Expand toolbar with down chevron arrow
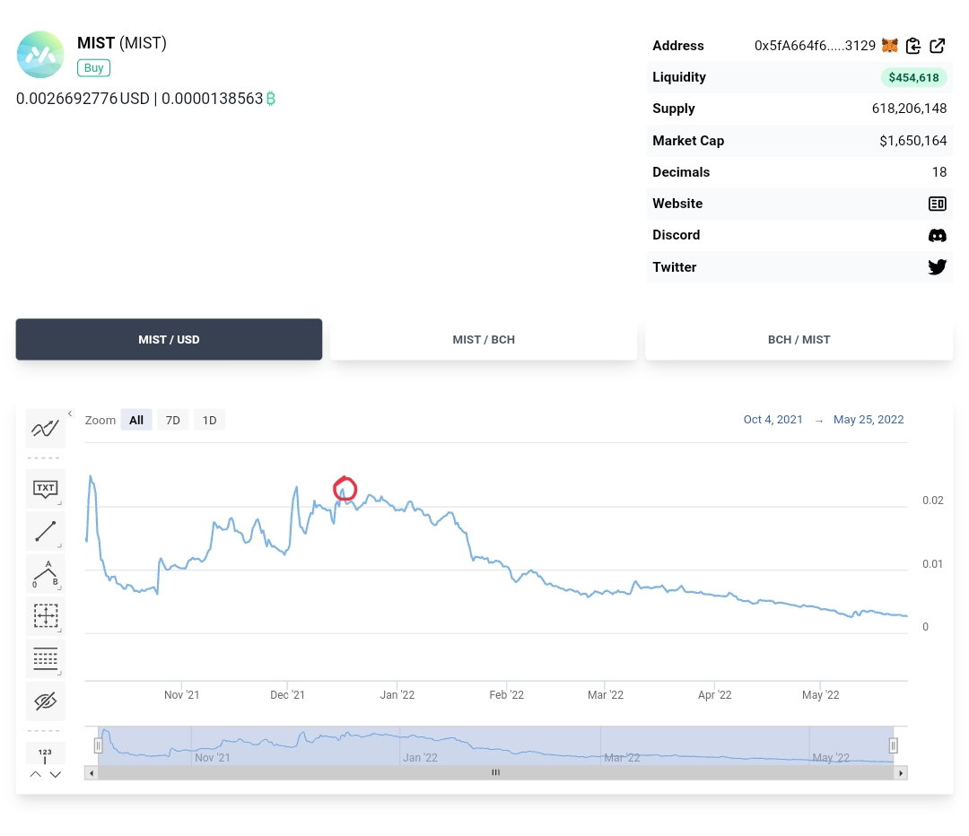The height and width of the screenshot is (836, 969). pos(56,774)
